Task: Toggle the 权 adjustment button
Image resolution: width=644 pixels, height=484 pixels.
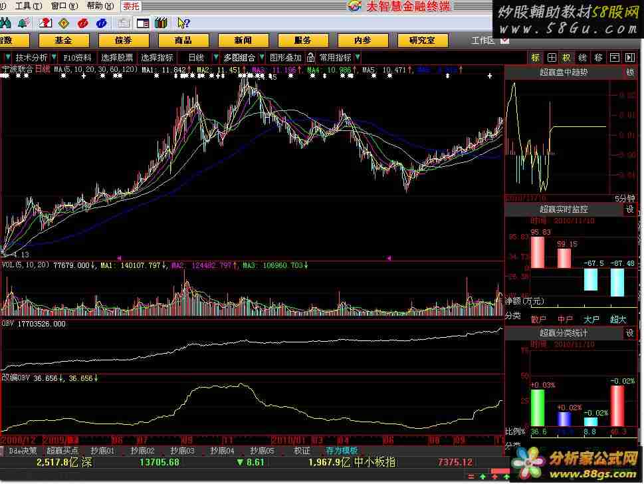Action: pos(567,58)
